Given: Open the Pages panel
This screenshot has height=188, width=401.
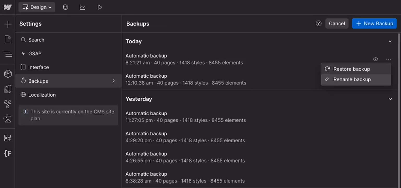Looking at the screenshot, I should [8, 39].
